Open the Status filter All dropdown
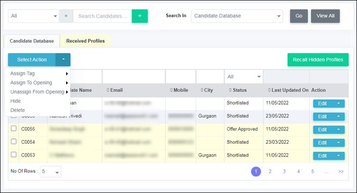The height and width of the screenshot is (193, 357). point(244,77)
